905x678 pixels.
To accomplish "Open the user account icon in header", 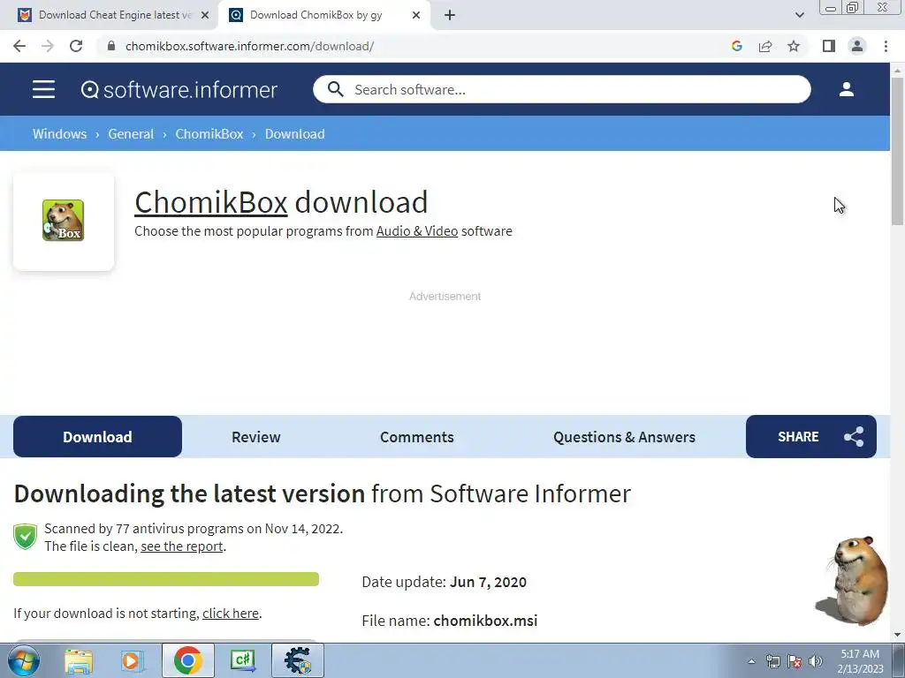I will 846,89.
